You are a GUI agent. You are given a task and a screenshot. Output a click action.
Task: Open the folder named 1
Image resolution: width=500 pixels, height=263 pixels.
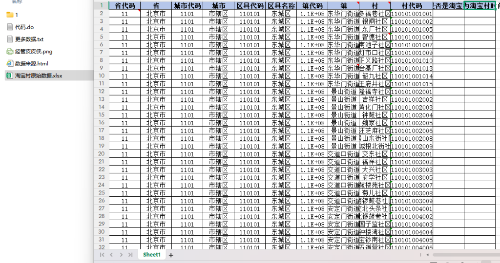point(17,15)
